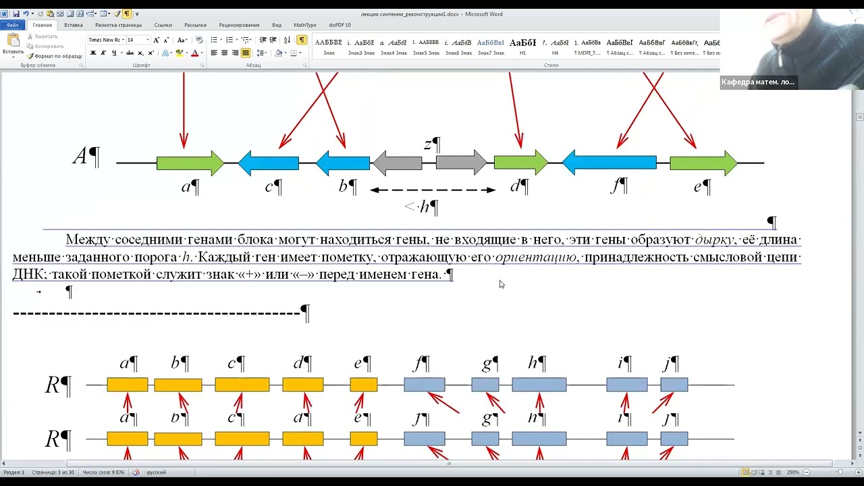Open page indicator Страница: 3 из 30
The image size is (864, 486).
pos(53,473)
